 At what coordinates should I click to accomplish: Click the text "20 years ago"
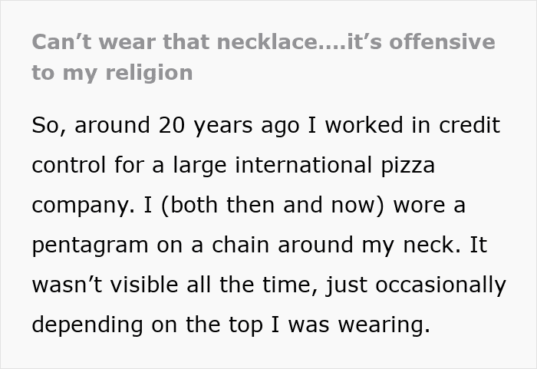coord(229,125)
